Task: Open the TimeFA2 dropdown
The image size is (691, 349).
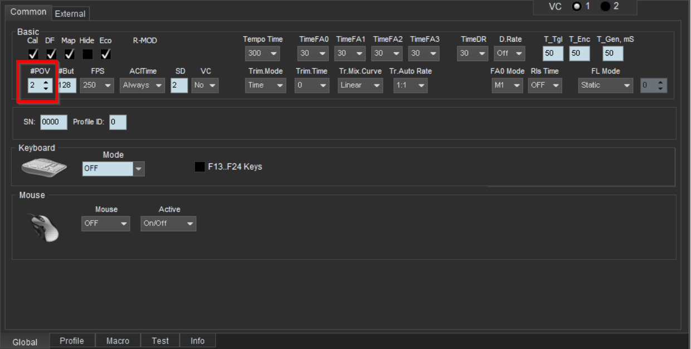Action: pos(387,53)
